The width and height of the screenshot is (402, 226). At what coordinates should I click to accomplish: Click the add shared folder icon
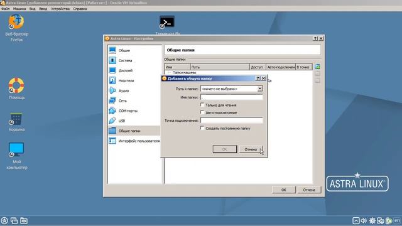317,67
